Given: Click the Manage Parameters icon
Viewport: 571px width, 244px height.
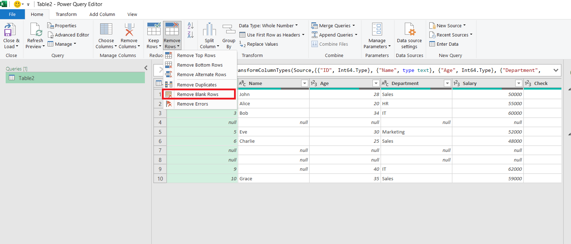Looking at the screenshot, I should click(377, 29).
